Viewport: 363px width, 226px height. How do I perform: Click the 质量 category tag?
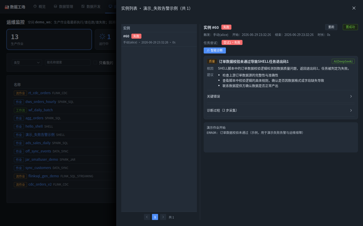(x=212, y=61)
